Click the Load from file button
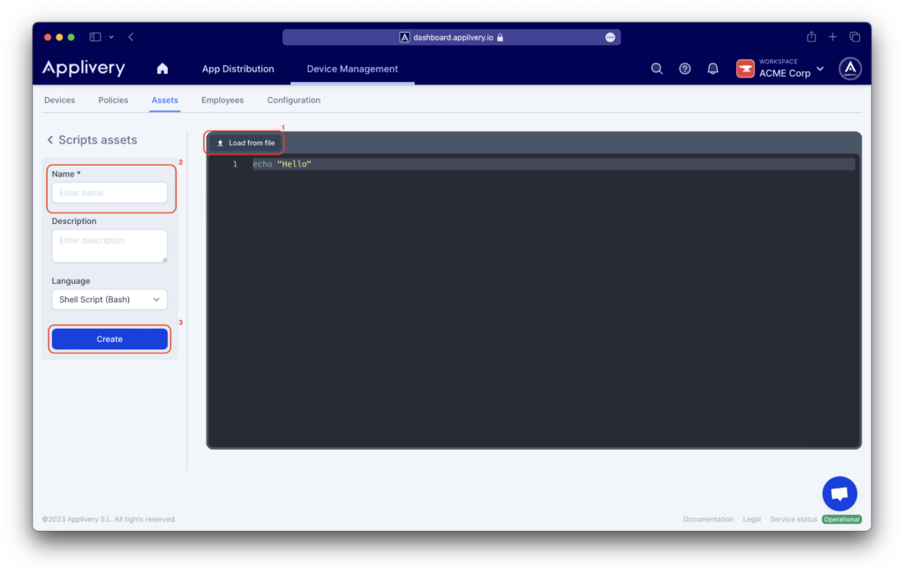 245,143
